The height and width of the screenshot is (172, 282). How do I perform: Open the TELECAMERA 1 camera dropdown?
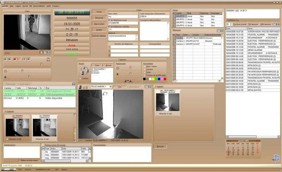point(111,86)
